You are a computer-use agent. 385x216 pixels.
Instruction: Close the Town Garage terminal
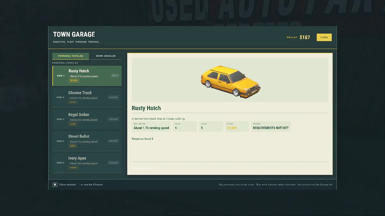coord(324,37)
